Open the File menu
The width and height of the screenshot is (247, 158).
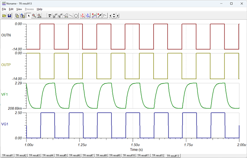tap(4, 9)
